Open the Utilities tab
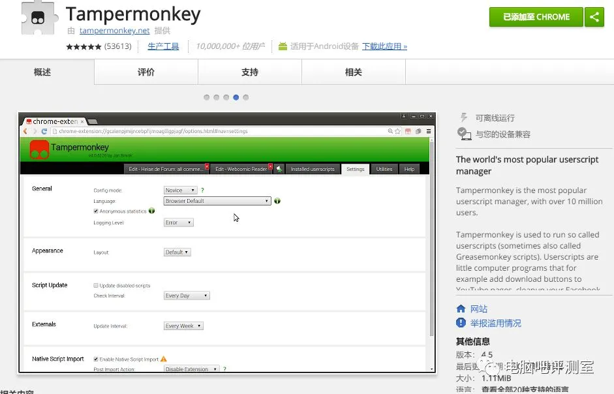Viewport: 614px width, 394px height. tap(384, 169)
